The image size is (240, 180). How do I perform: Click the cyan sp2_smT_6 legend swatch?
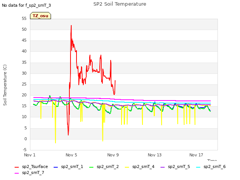point(198,167)
